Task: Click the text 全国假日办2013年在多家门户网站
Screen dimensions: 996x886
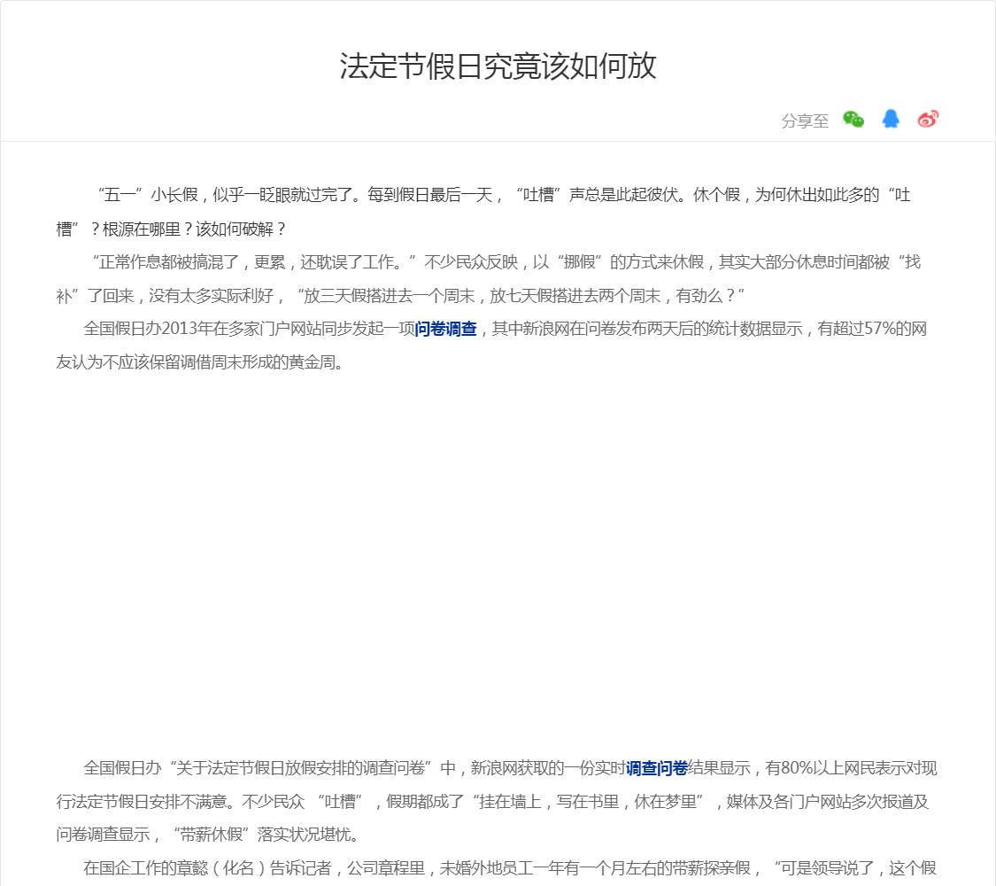Action: coord(210,330)
